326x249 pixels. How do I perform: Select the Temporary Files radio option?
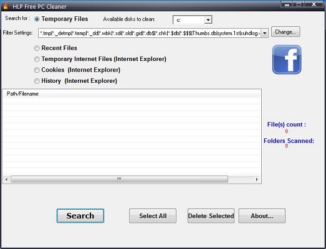(x=37, y=19)
